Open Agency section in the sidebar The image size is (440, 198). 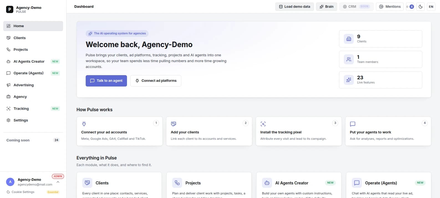(33, 97)
